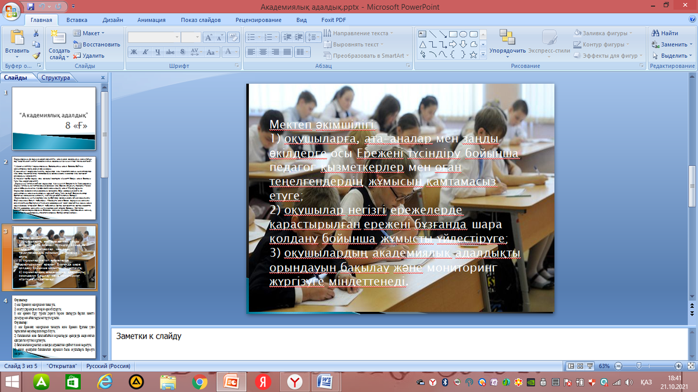The width and height of the screenshot is (698, 392).
Task: Toggle underline Ч formatting
Action: [157, 52]
